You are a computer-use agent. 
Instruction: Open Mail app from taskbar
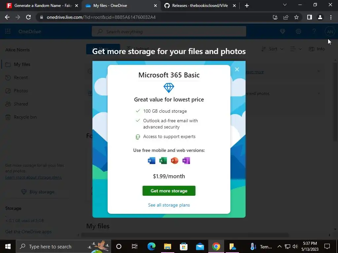[x=200, y=246]
